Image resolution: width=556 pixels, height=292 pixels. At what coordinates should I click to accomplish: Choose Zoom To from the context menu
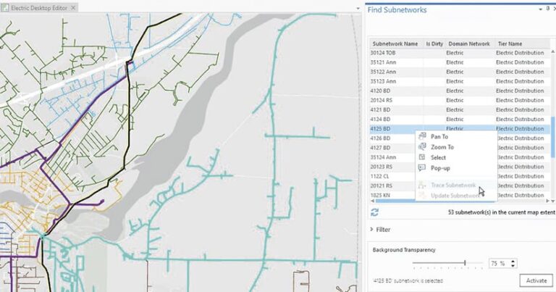[458, 147]
